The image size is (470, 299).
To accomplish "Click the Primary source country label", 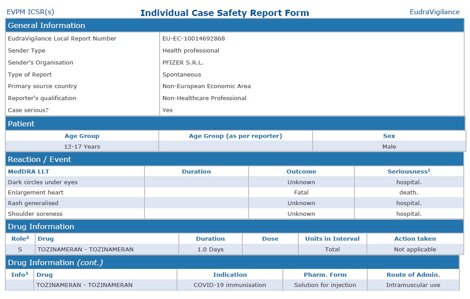I will pos(42,86).
